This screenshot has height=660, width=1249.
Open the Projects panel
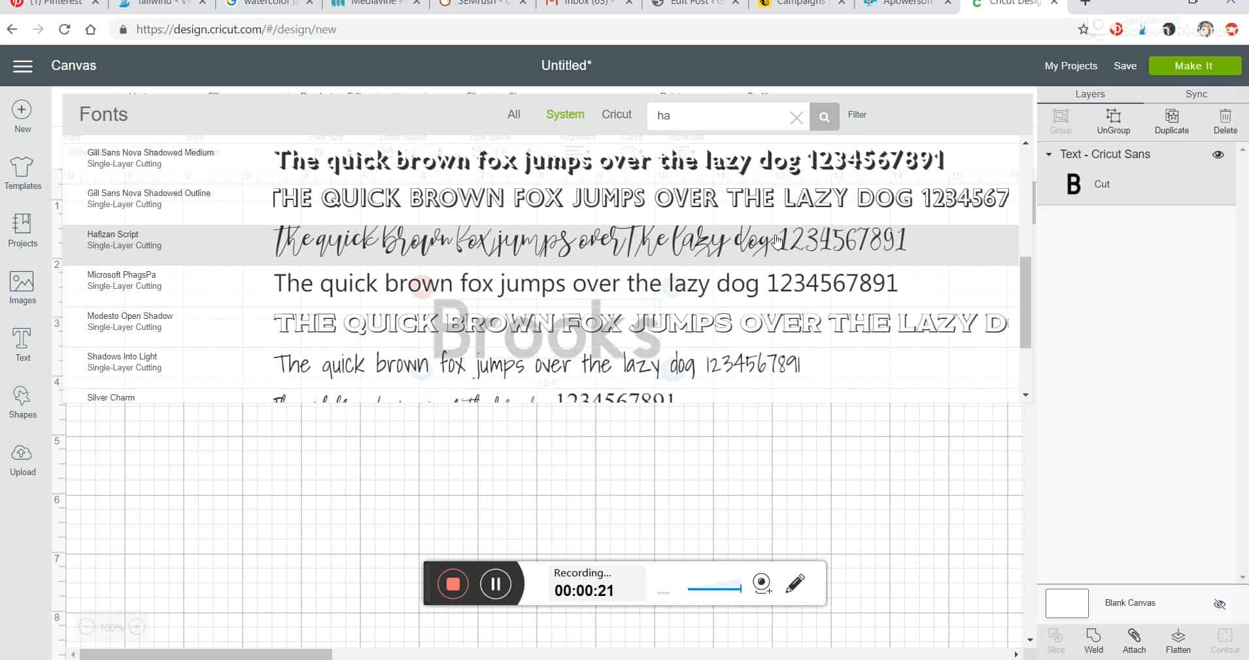(x=22, y=231)
